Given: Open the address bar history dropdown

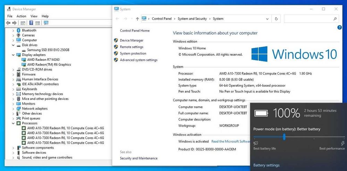Looking at the screenshot, I should 267,19.
